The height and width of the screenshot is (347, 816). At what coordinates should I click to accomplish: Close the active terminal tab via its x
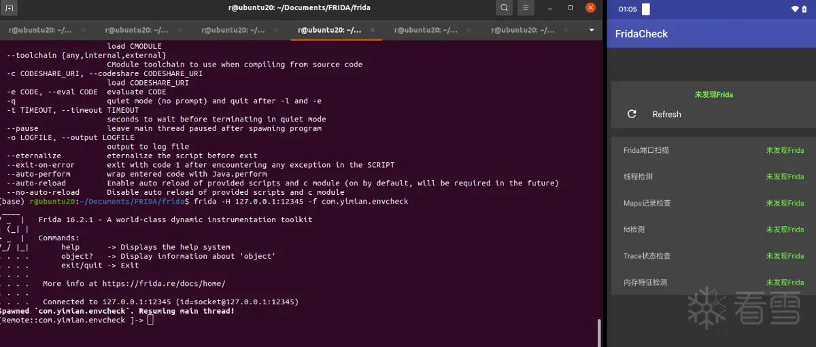(373, 30)
